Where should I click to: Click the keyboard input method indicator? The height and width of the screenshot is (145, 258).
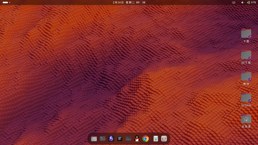point(233,3)
